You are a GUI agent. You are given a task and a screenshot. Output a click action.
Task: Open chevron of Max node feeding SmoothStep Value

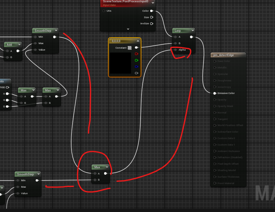point(58,90)
